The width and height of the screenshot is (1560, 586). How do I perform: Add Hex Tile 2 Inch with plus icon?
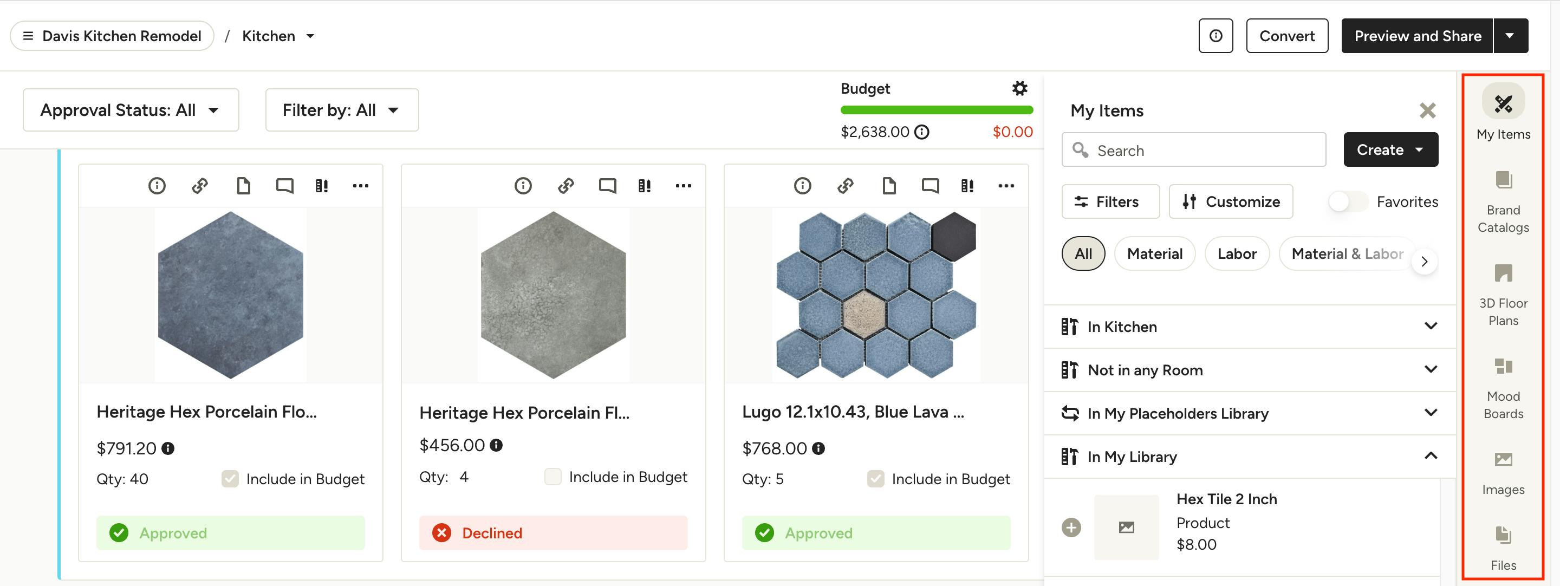click(x=1071, y=528)
